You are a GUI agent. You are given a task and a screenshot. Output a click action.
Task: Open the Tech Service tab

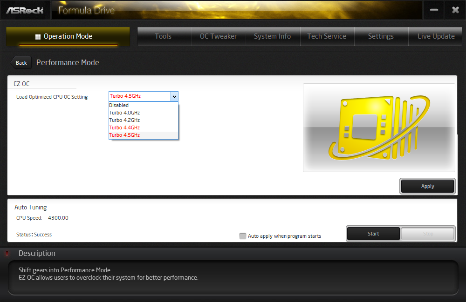click(327, 36)
